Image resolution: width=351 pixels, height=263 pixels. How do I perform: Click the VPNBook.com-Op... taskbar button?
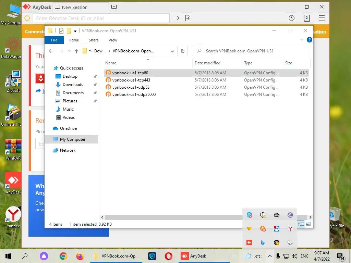(x=116, y=256)
